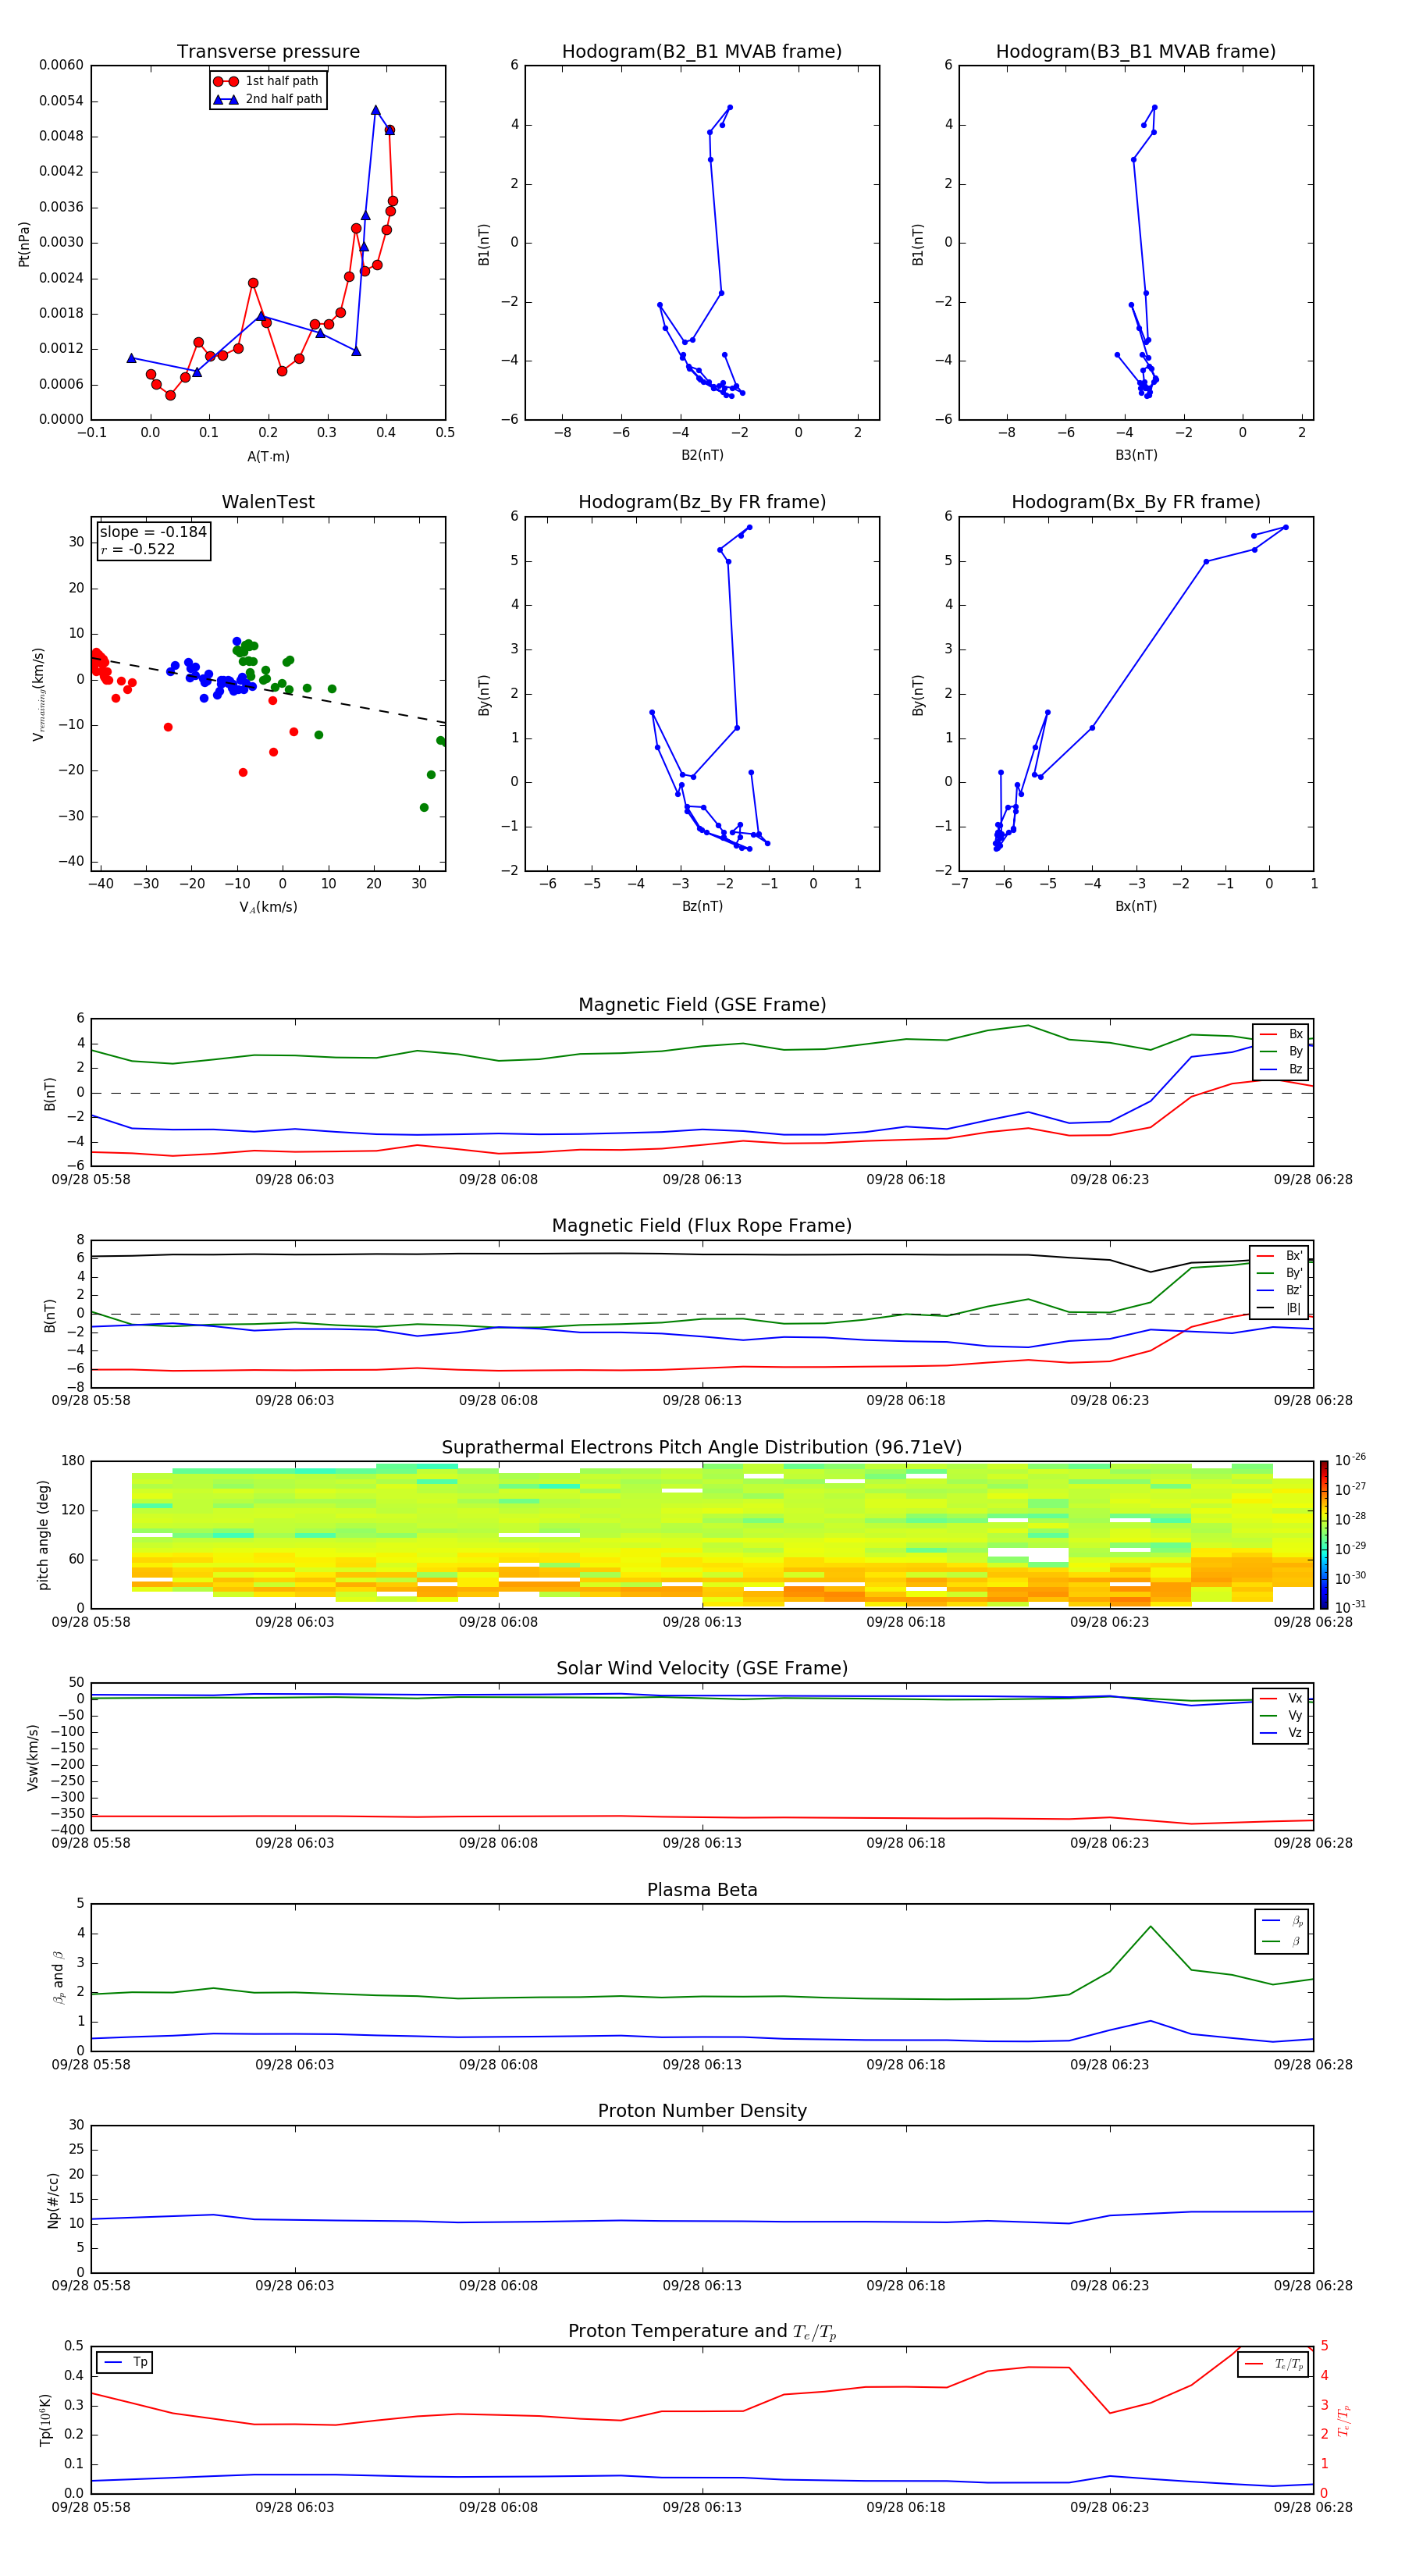Screen dimensions: 1405x2576
Task: Click the 'Plasma Beta' plot title
Action: pyautogui.click(x=702, y=1890)
